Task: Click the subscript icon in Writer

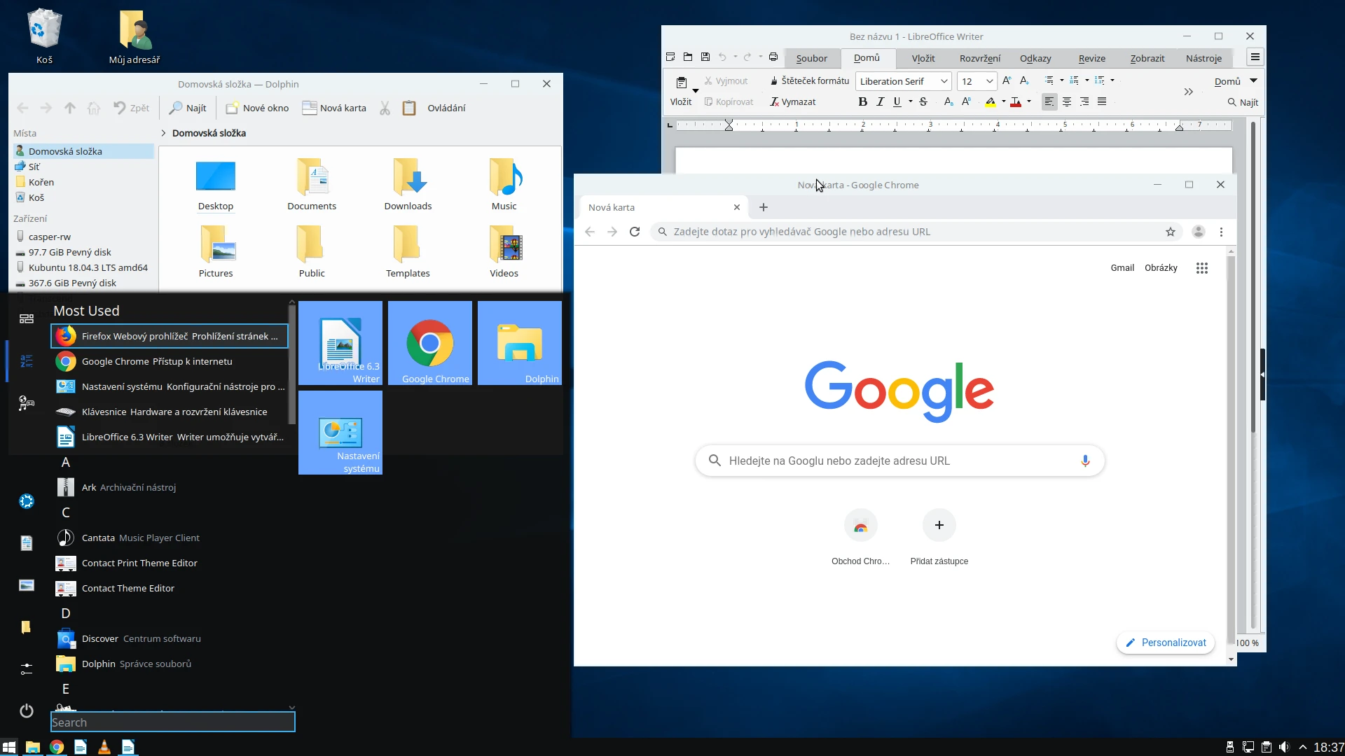Action: tap(948, 102)
